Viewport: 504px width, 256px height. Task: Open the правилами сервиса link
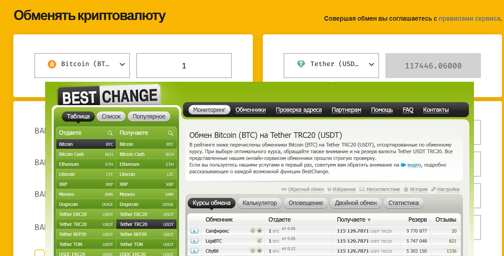click(x=469, y=19)
